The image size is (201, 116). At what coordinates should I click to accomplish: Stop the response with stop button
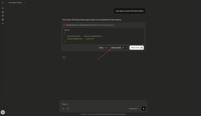(x=144, y=109)
